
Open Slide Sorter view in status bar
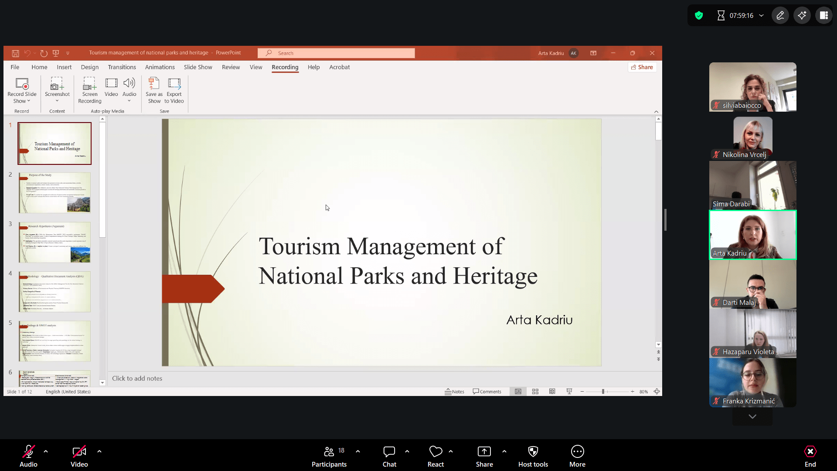(x=535, y=392)
